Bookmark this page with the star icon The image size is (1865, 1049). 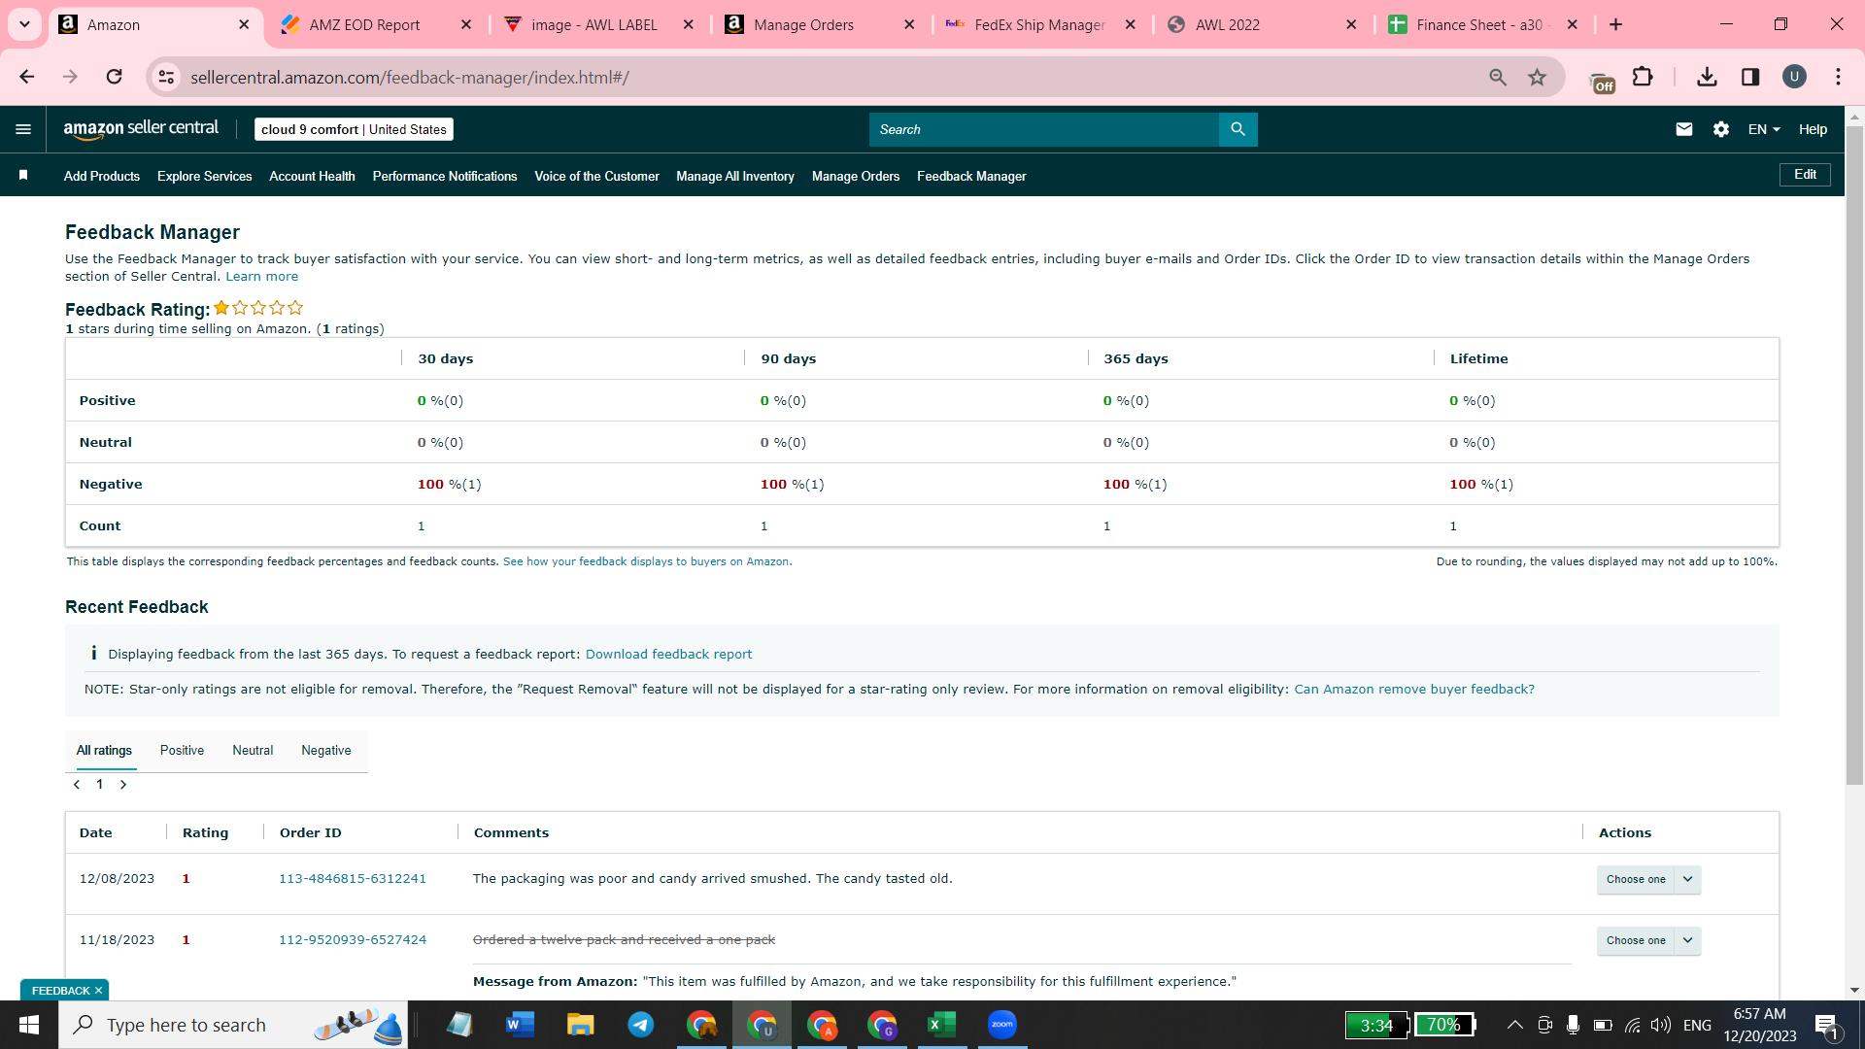pyautogui.click(x=1537, y=77)
